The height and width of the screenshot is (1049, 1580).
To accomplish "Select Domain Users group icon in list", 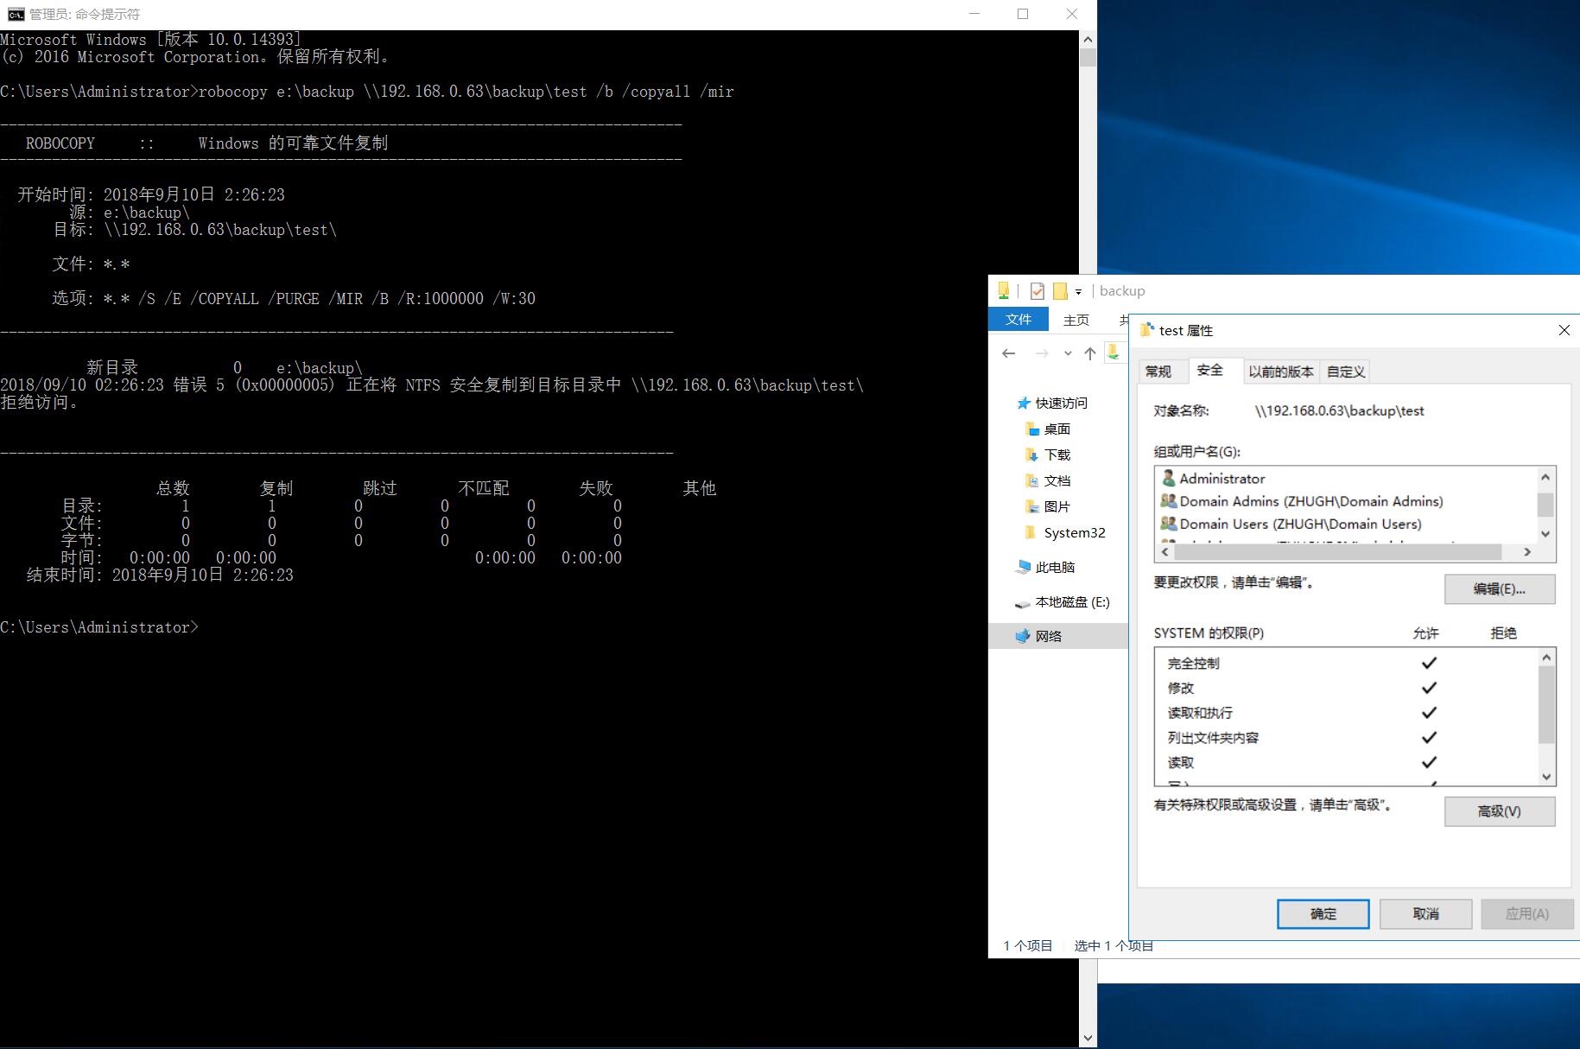I will click(1169, 524).
